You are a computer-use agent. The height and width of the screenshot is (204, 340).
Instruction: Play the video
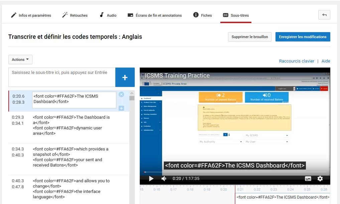tap(151, 179)
